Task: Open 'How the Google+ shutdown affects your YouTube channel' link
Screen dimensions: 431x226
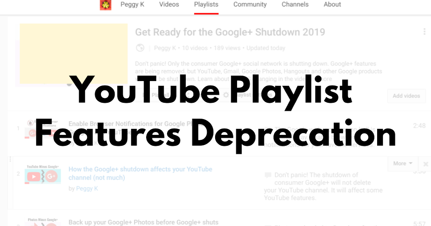Action: (140, 173)
